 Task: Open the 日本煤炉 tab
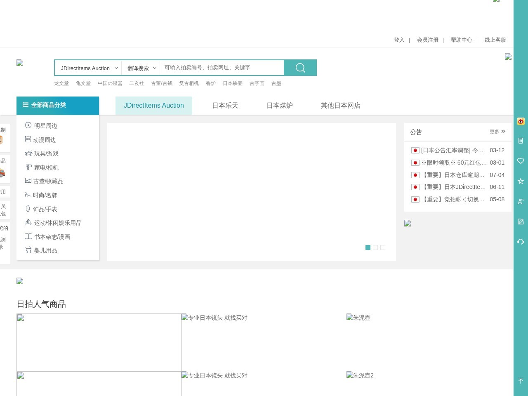click(x=280, y=106)
